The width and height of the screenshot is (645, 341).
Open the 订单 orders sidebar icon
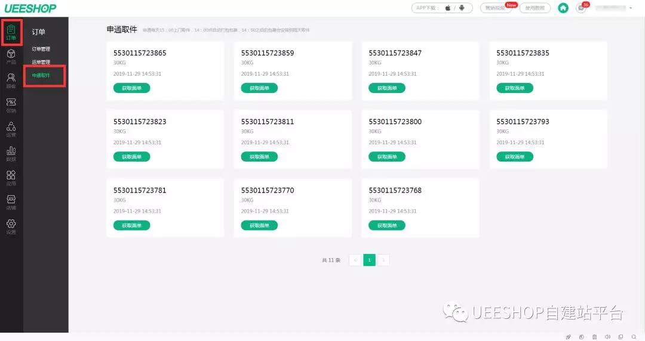coord(11,32)
